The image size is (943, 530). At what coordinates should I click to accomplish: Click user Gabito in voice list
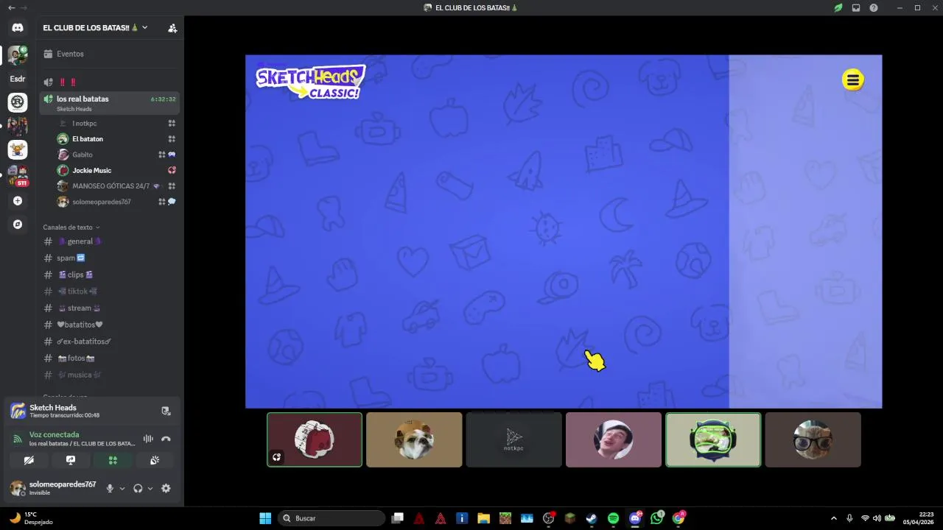pyautogui.click(x=116, y=155)
